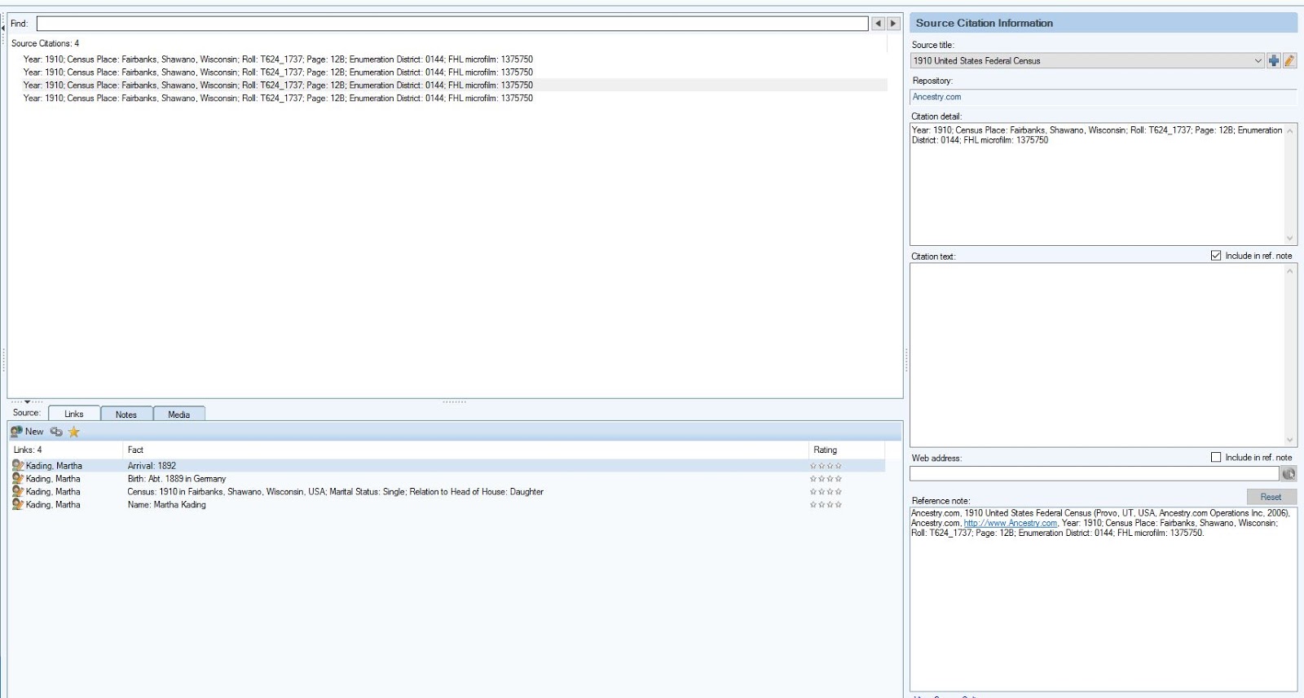This screenshot has width=1304, height=698.
Task: Collapse bottom panel with small down arrow
Action: (x=27, y=402)
